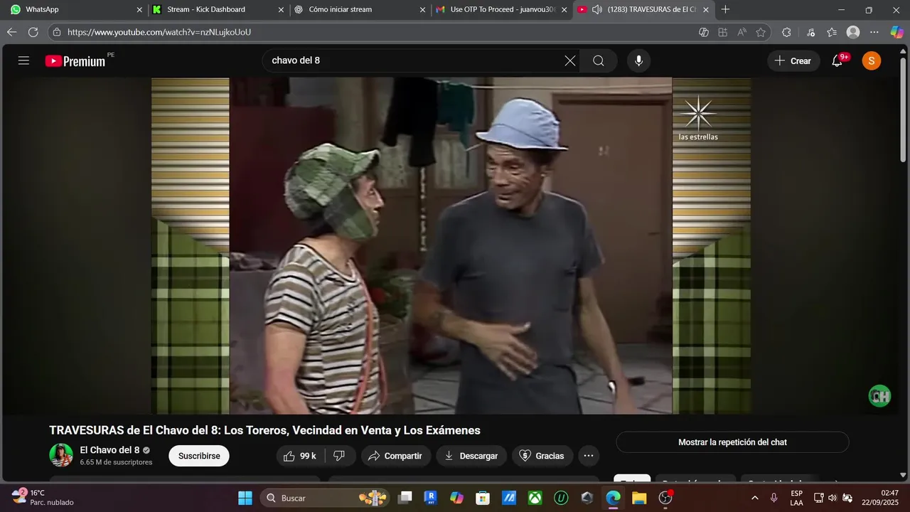
Task: Change ESP LAA keyboard language
Action: (796, 498)
